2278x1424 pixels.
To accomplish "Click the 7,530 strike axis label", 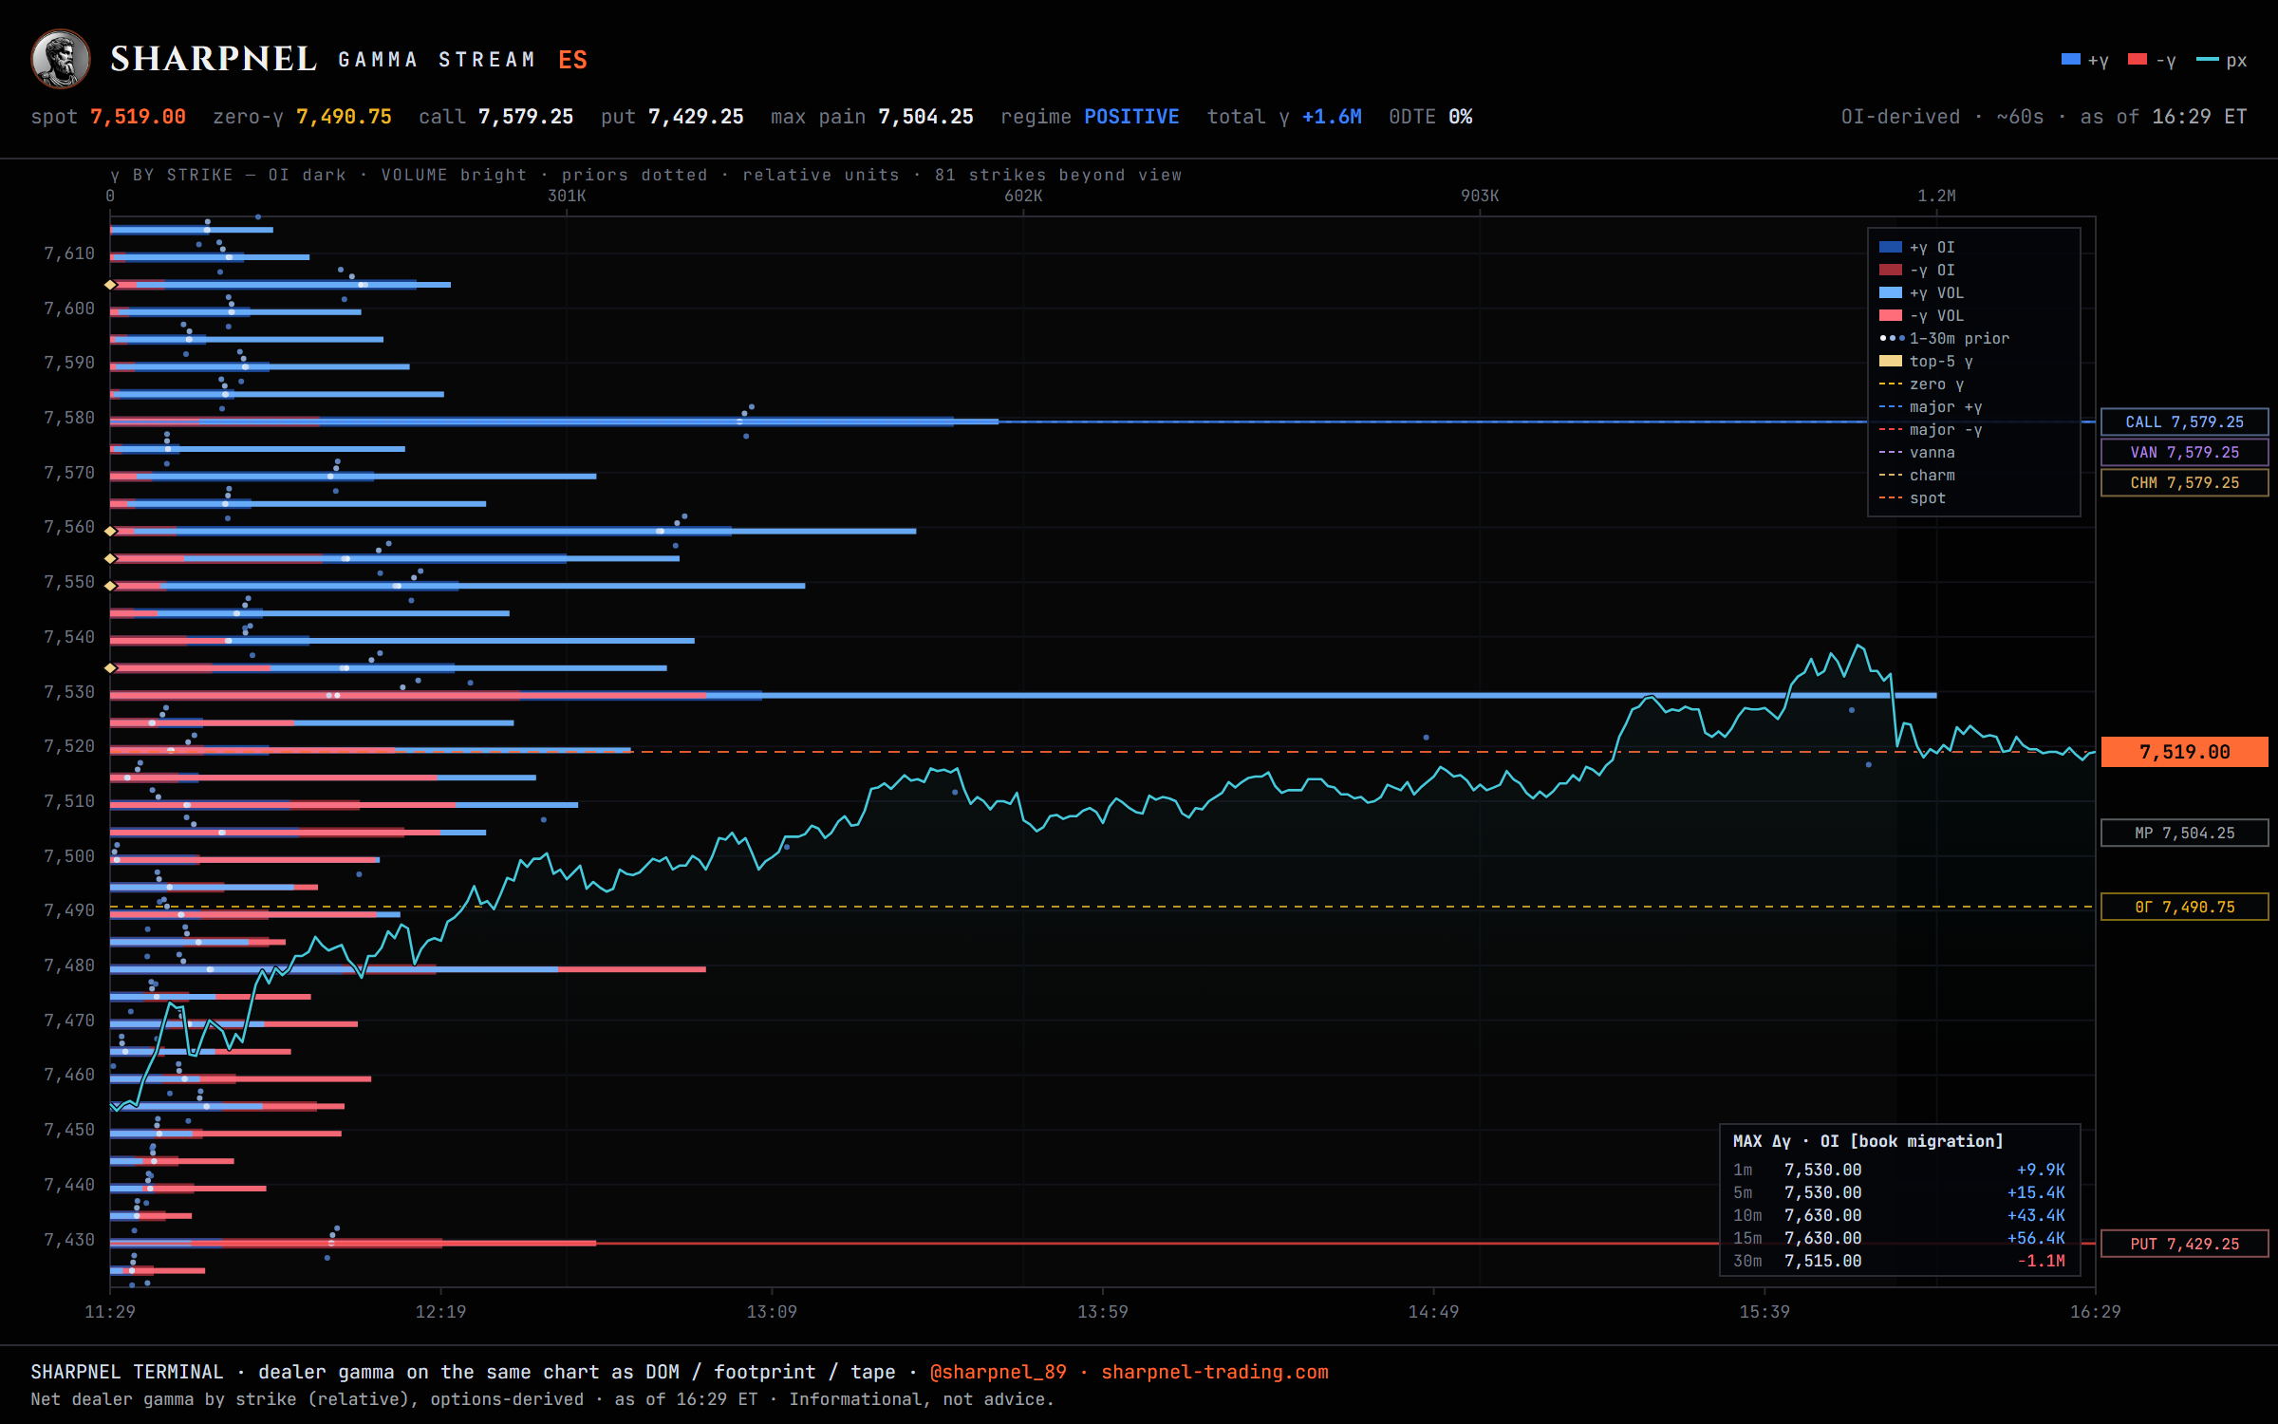I will (x=69, y=692).
